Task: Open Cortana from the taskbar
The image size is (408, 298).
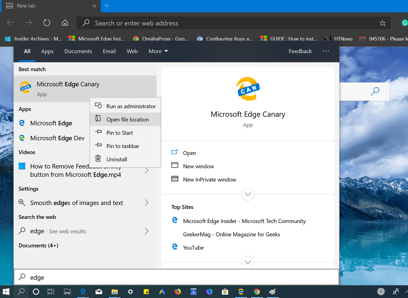Action: [36, 291]
